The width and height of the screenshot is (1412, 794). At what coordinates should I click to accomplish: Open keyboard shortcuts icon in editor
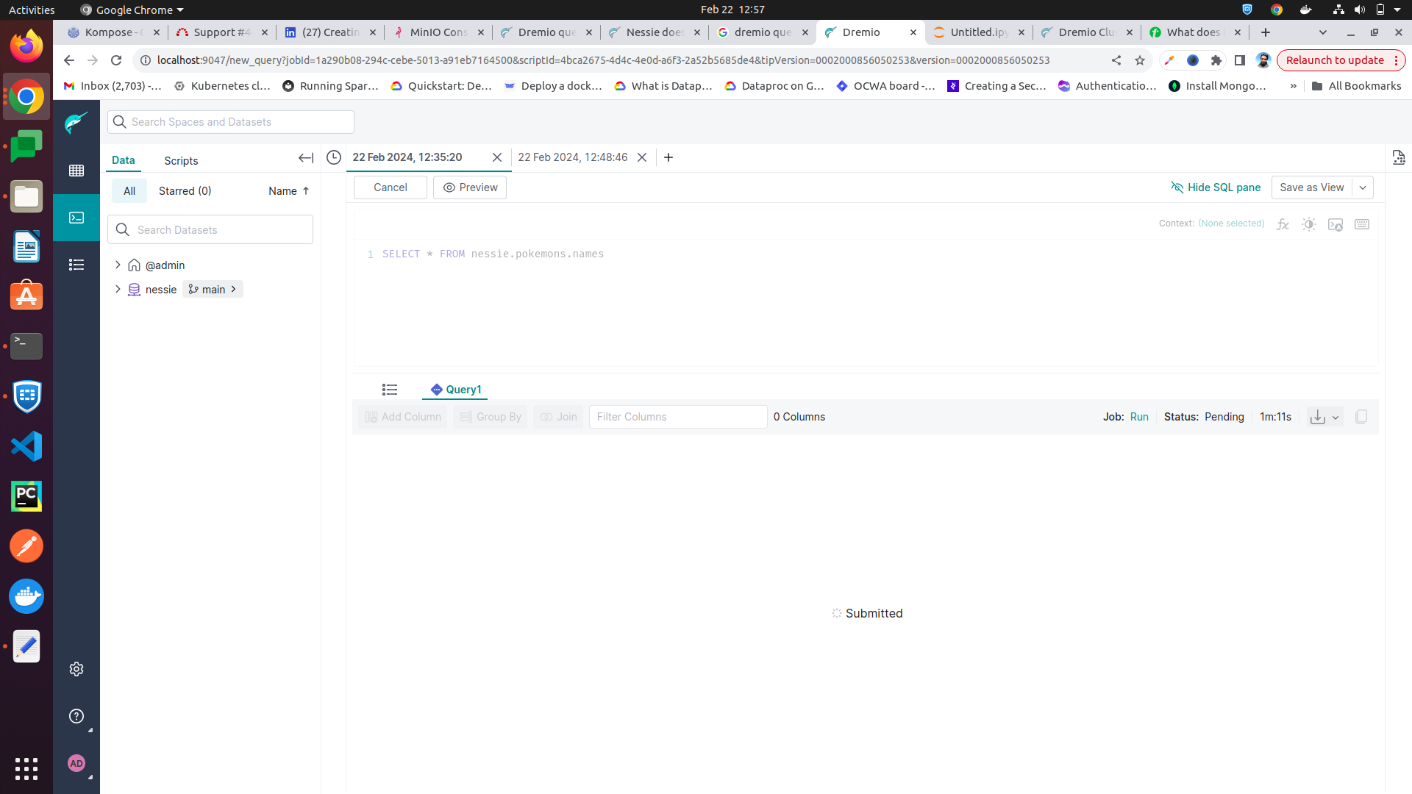point(1362,224)
